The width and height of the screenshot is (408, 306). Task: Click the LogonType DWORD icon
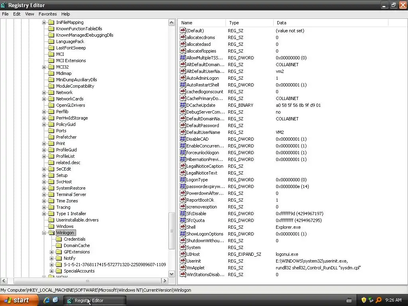click(182, 179)
